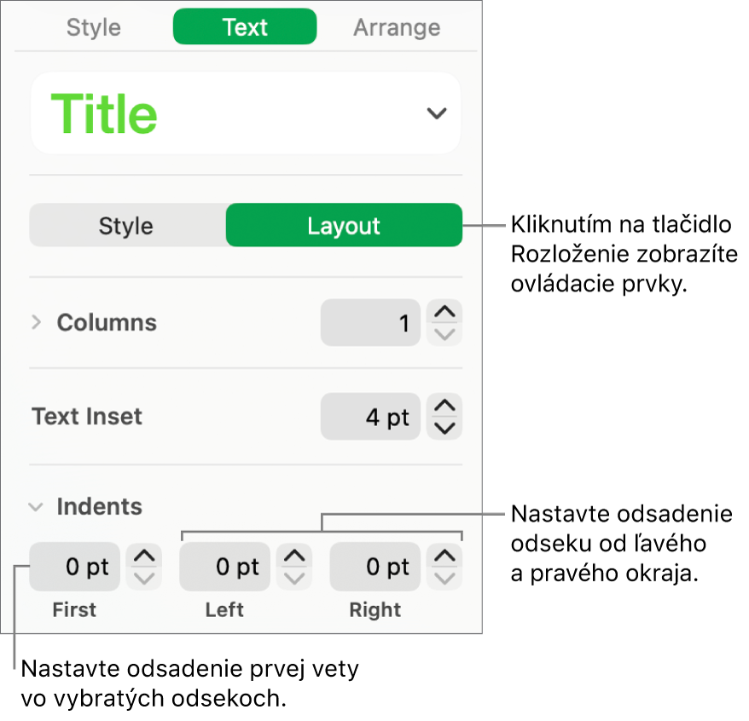Image resolution: width=749 pixels, height=721 pixels.
Task: Switch to the Style tab at top
Action: [93, 27]
